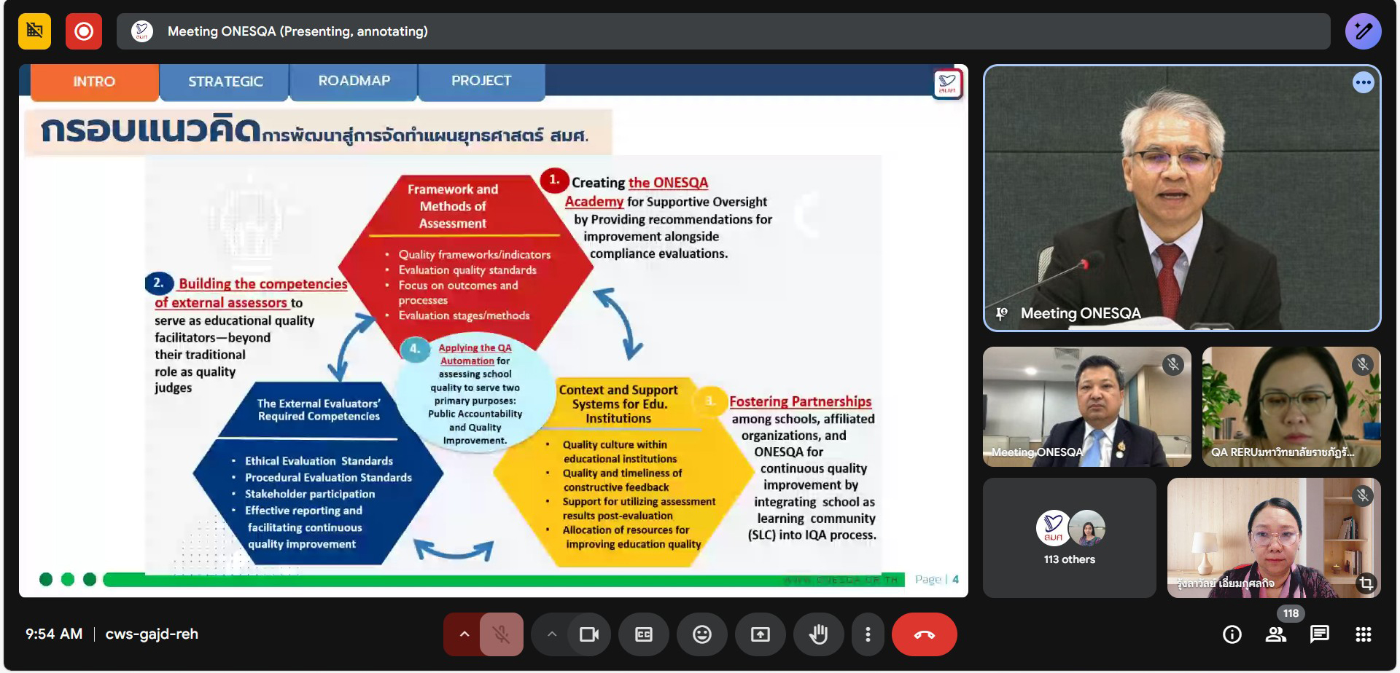The image size is (1400, 673).
Task: Click the stop presenting icon
Action: point(34,31)
